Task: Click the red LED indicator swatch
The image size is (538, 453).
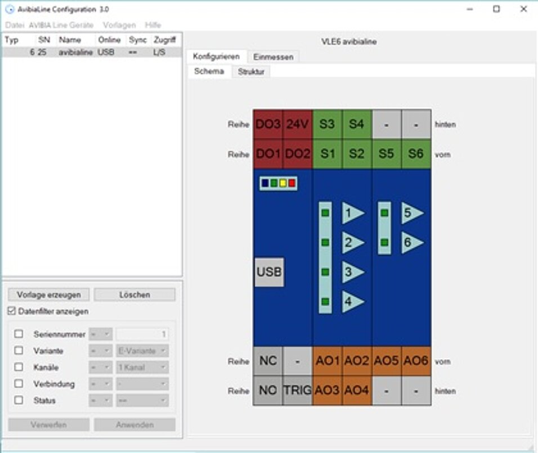Action: 291,182
